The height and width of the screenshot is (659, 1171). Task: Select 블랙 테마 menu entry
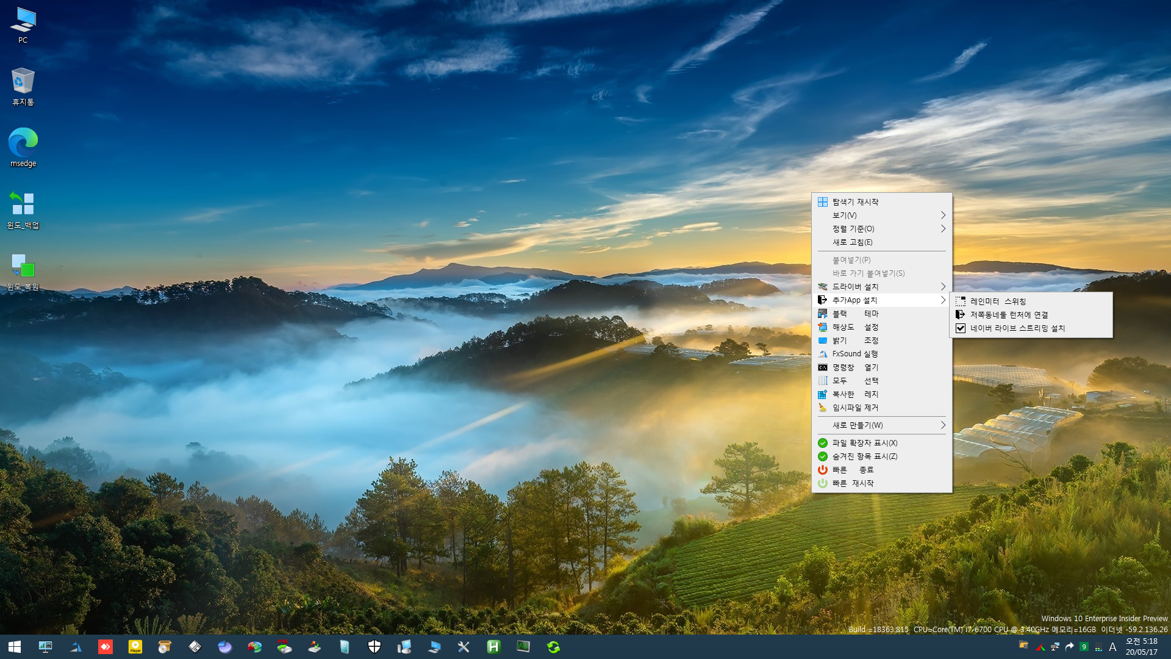(881, 314)
